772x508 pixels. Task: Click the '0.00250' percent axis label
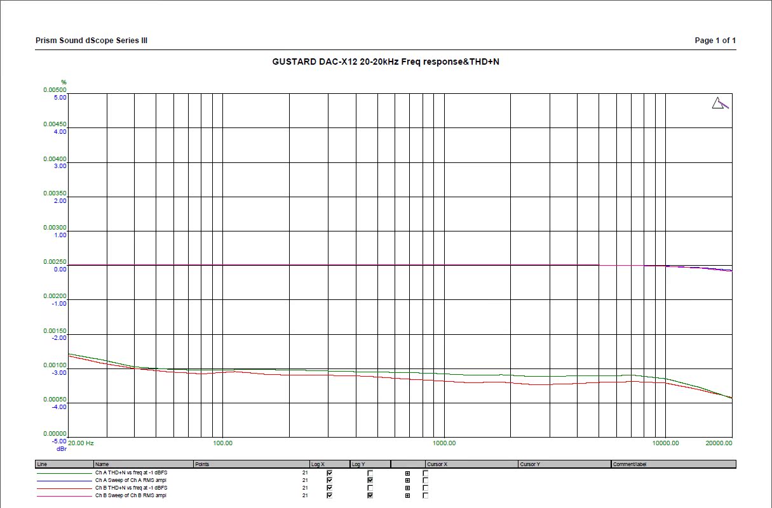pos(55,262)
